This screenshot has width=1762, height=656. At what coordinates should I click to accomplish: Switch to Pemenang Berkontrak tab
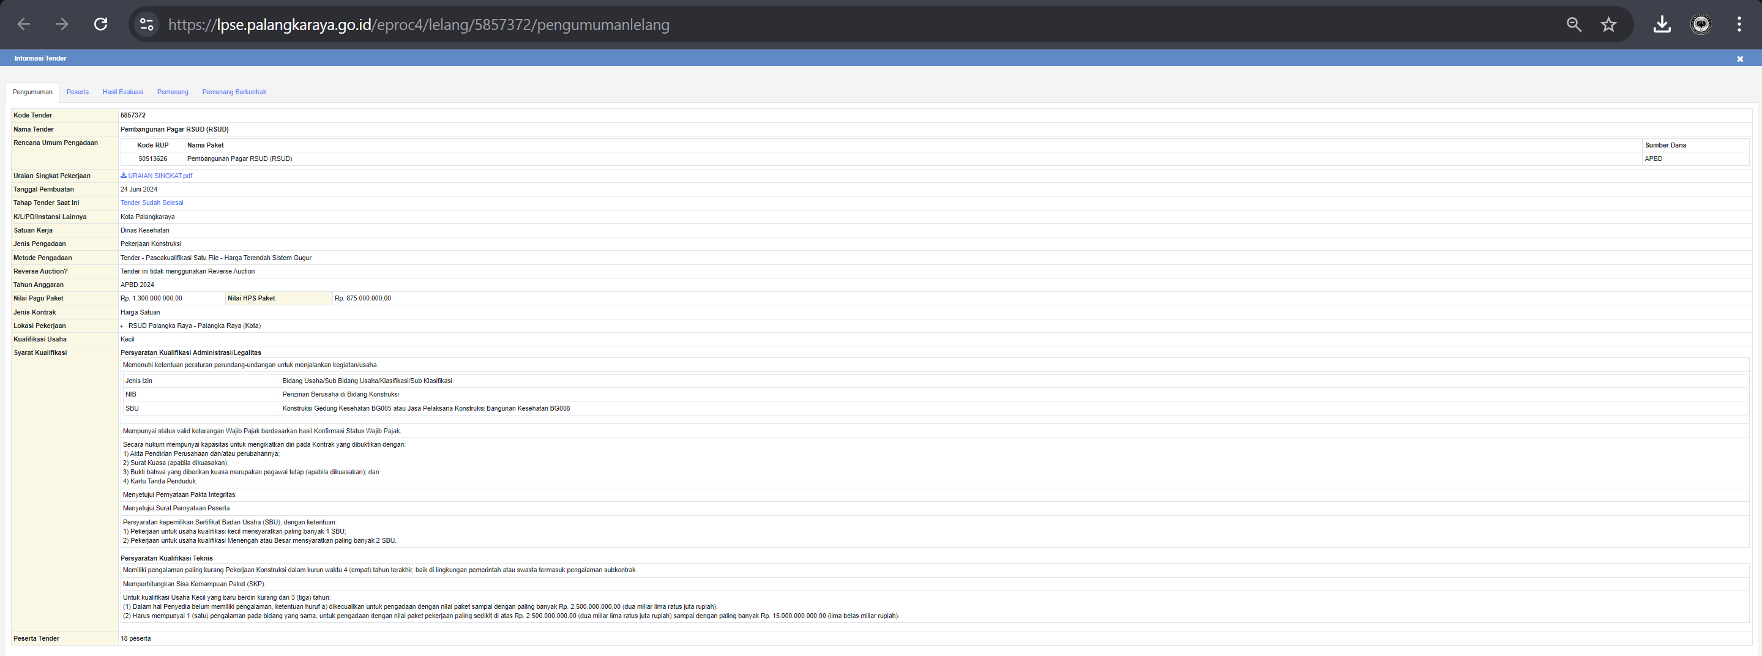point(234,92)
